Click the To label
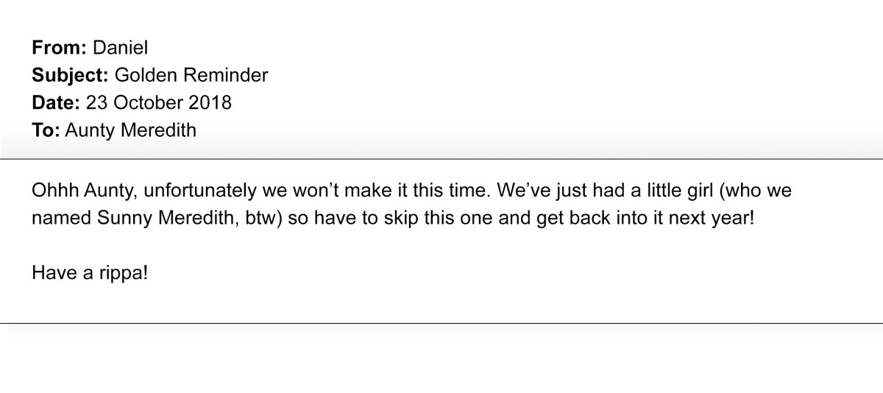This screenshot has height=393, width=883. (x=46, y=130)
